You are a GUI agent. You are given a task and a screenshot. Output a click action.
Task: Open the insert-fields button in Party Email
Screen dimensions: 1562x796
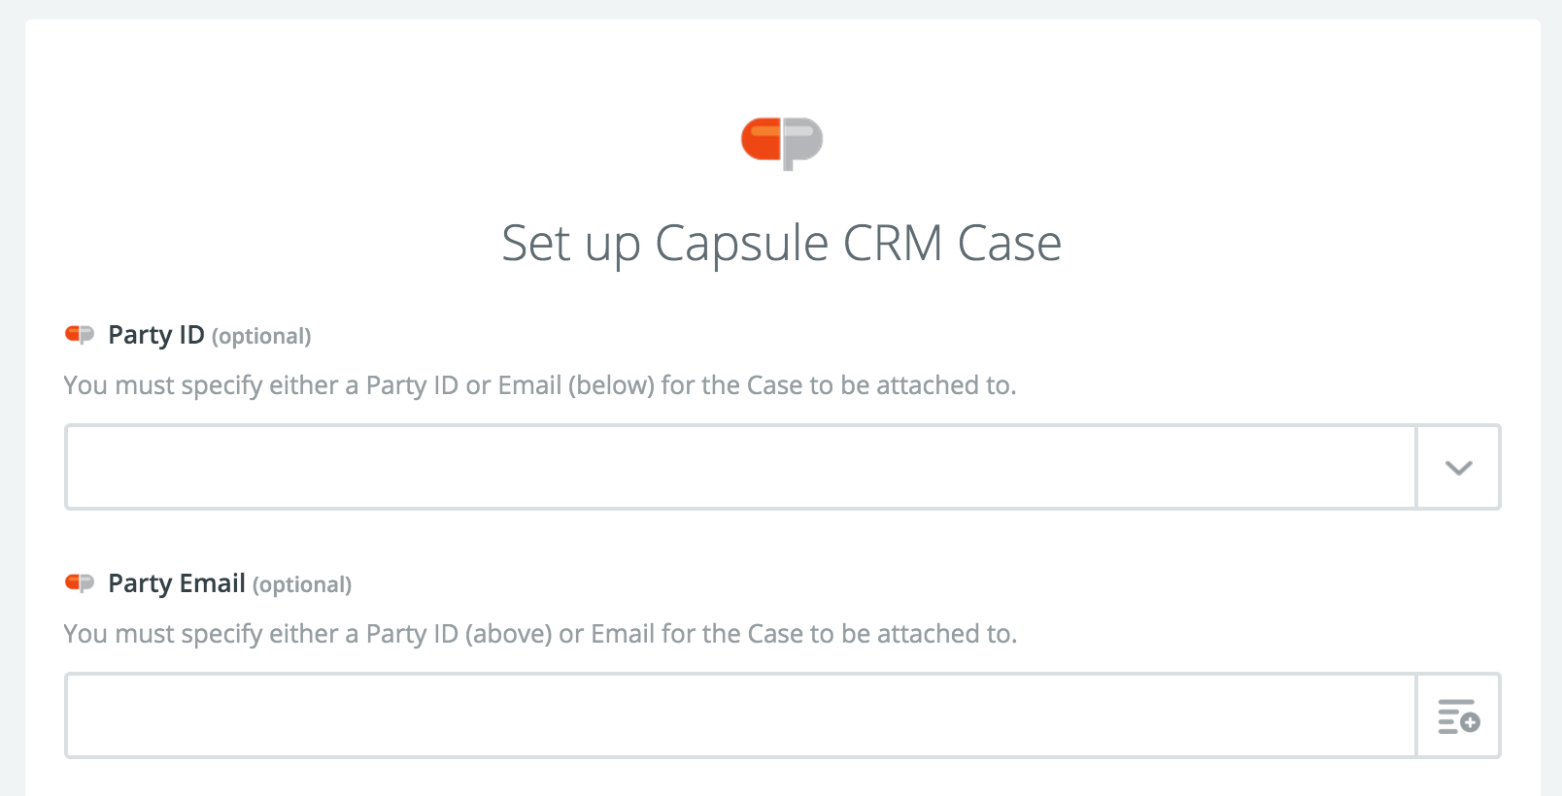(x=1458, y=715)
